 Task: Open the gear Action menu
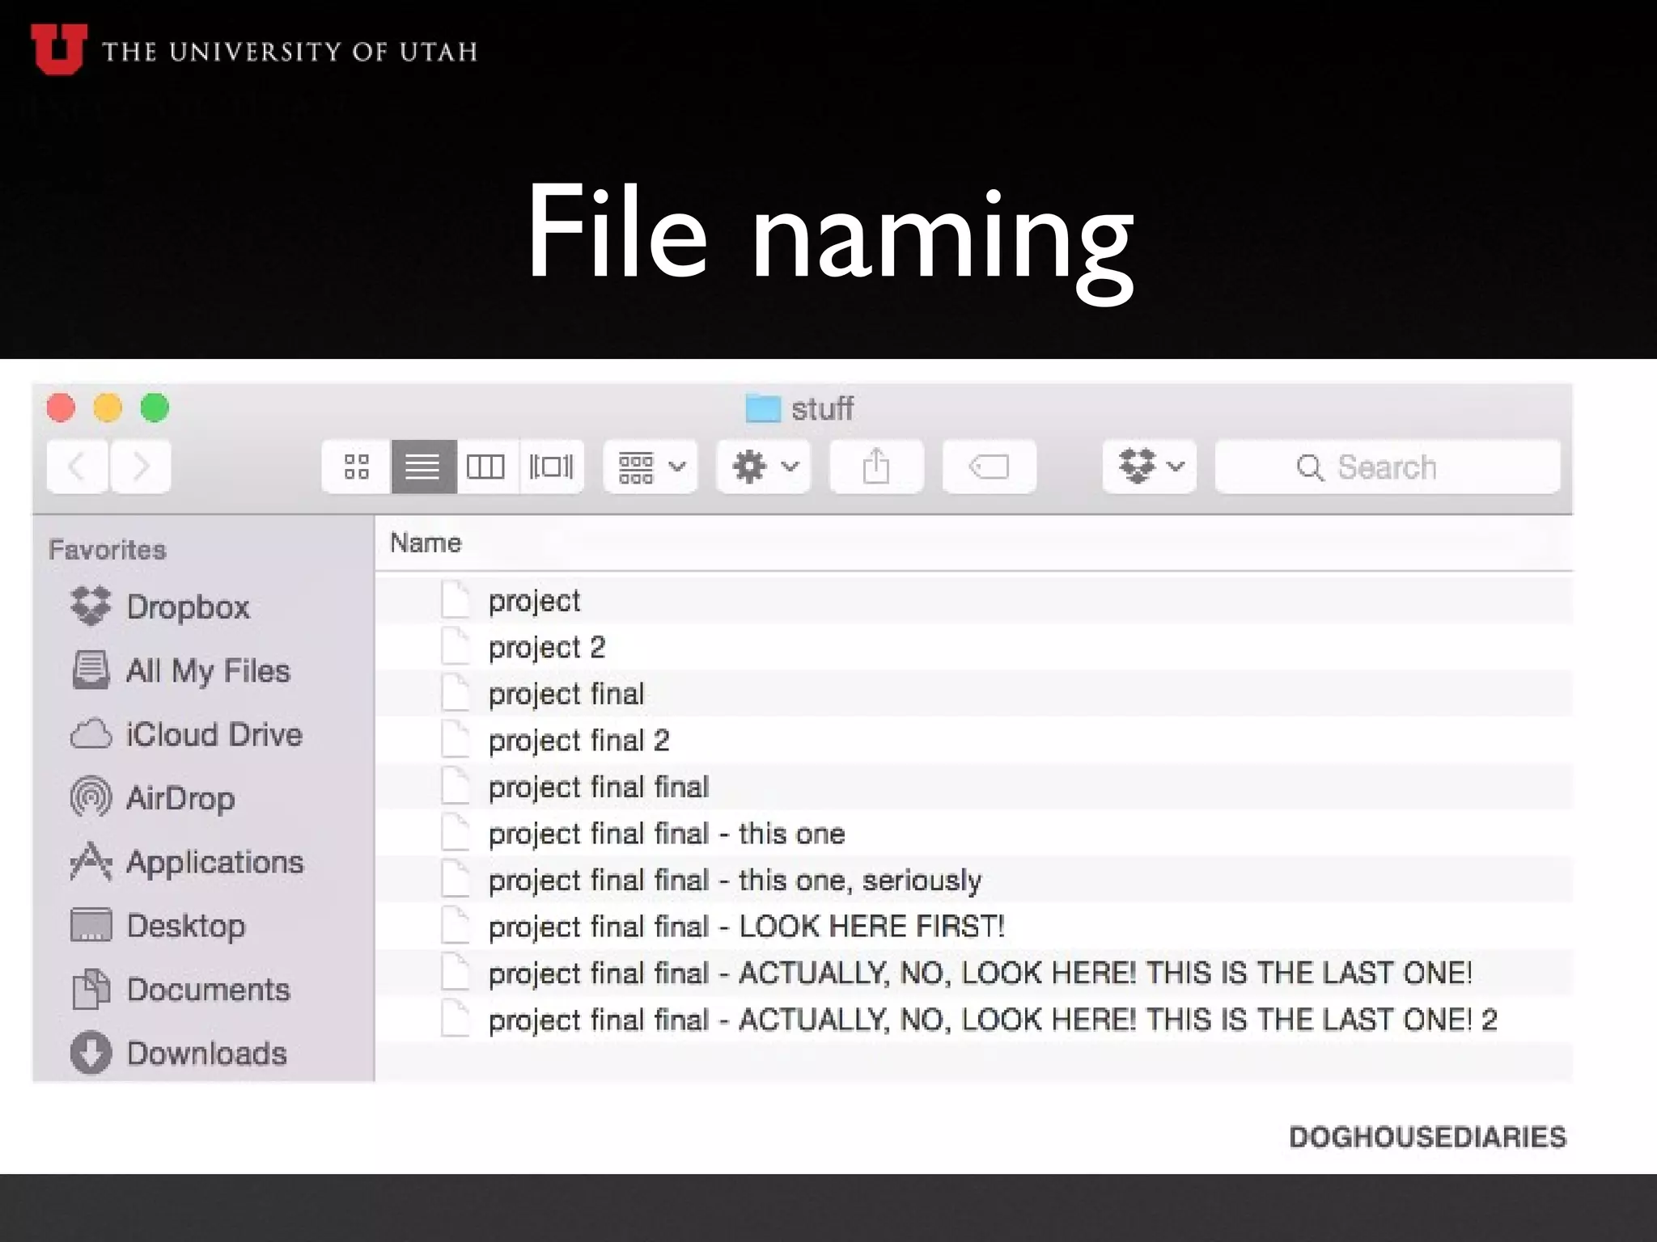coord(764,467)
